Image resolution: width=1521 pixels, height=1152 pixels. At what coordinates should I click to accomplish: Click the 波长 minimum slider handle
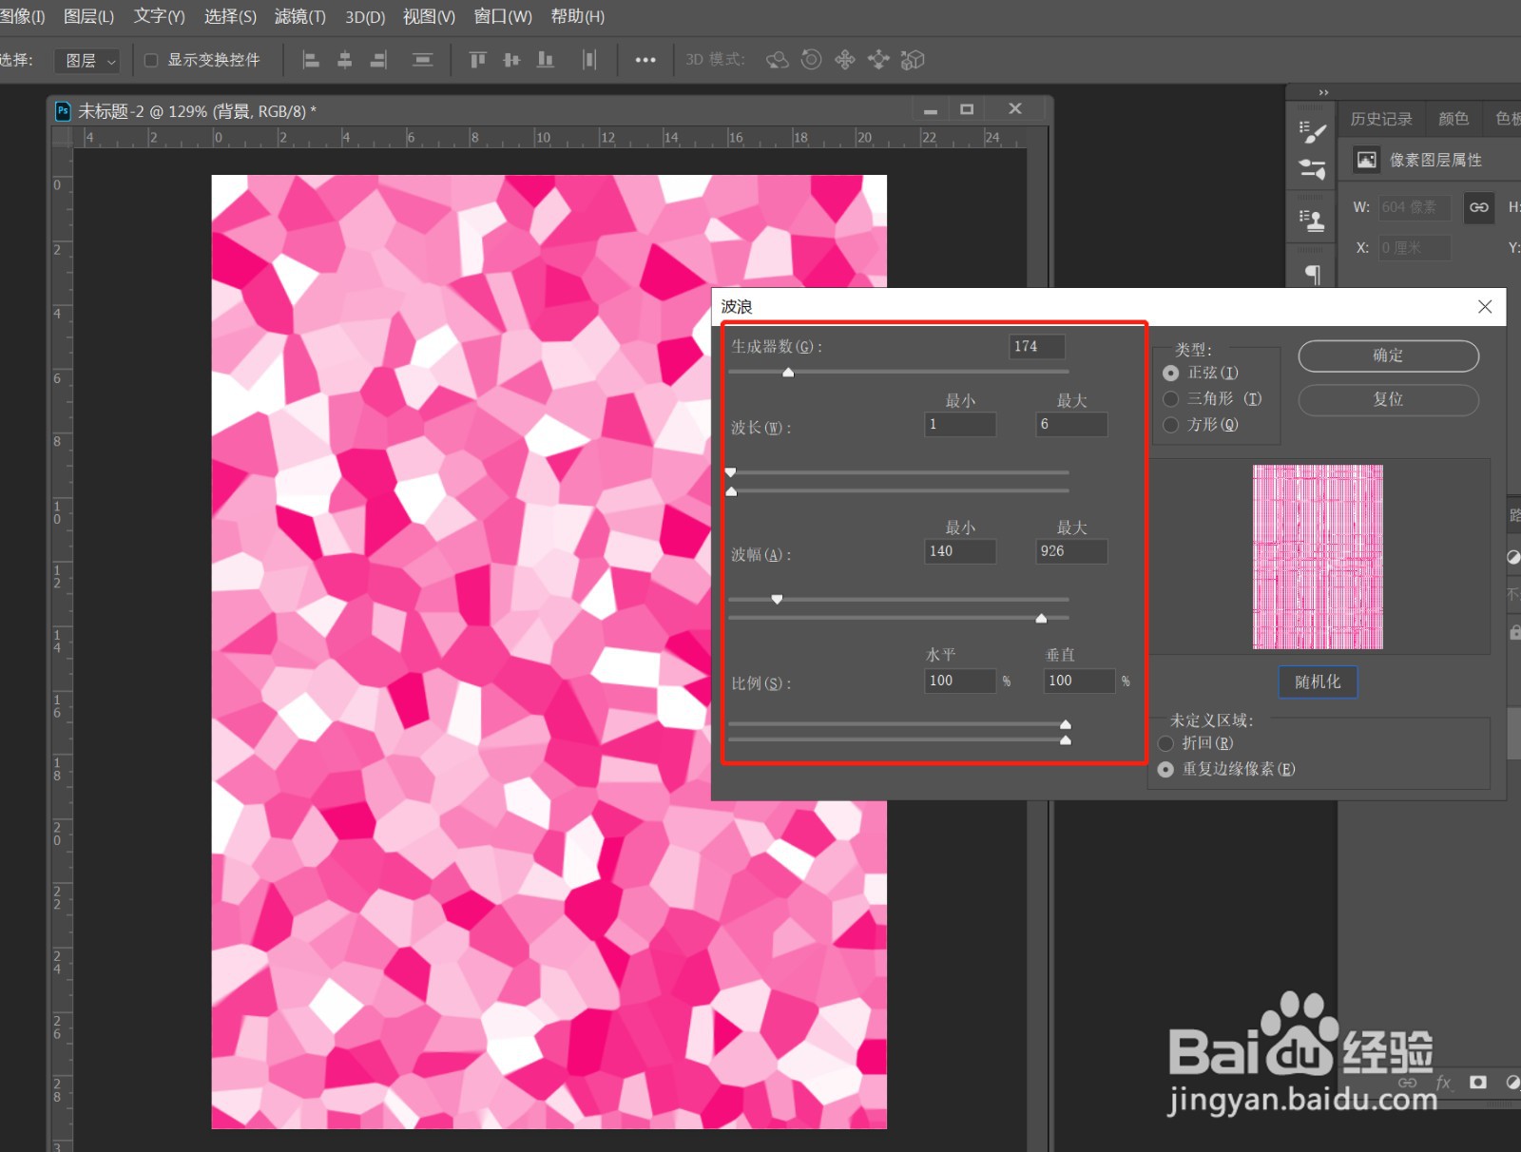point(730,471)
